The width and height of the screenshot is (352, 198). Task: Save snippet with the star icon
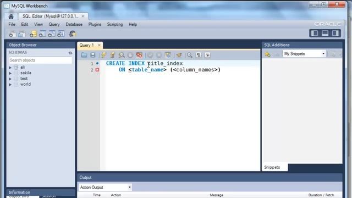pos(267,54)
